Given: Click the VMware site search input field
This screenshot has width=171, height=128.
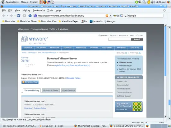Looking at the screenshot, I should click(120, 39).
